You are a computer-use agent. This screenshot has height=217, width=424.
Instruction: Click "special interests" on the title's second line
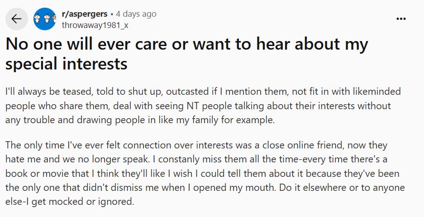click(67, 64)
